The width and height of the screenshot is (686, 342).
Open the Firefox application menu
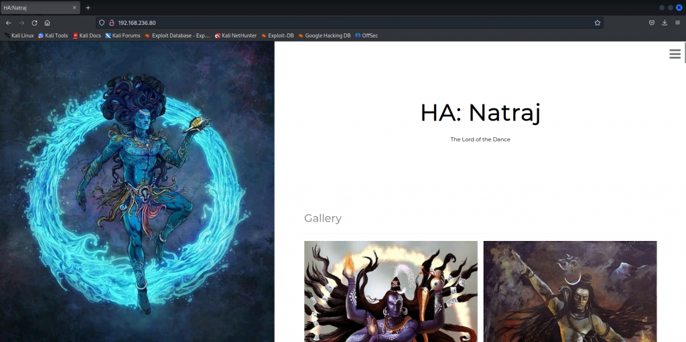point(677,23)
